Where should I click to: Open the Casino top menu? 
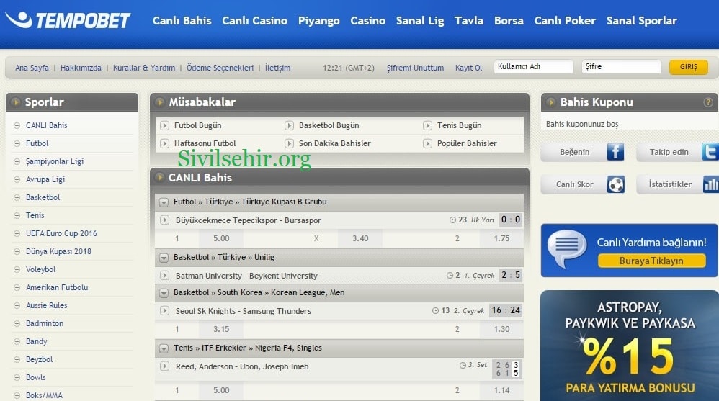pos(367,21)
